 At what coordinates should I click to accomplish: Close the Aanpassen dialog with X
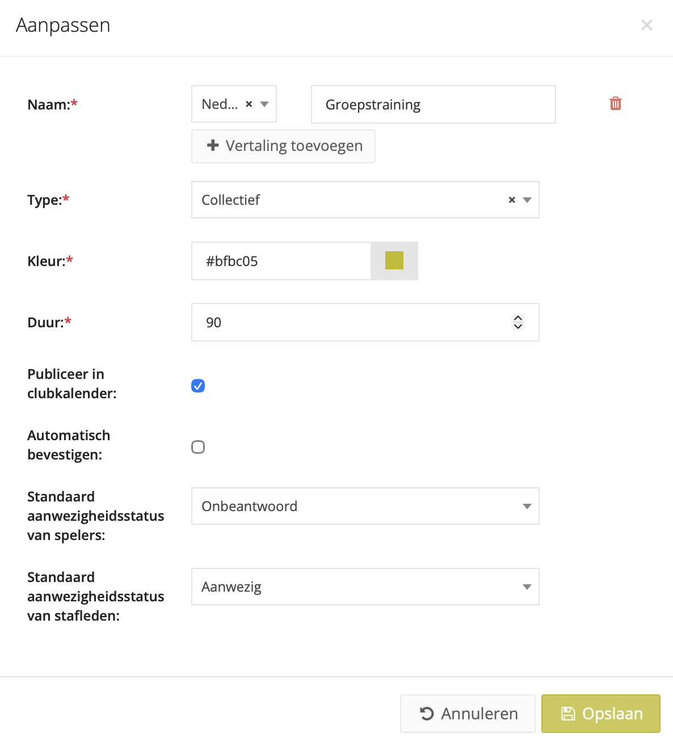(x=647, y=25)
